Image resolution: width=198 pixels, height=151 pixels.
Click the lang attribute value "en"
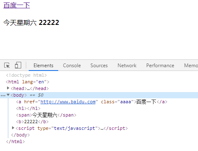[x=41, y=82]
